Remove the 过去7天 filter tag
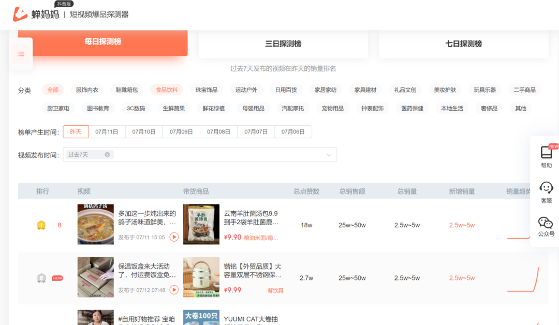The height and width of the screenshot is (325, 559). (107, 155)
